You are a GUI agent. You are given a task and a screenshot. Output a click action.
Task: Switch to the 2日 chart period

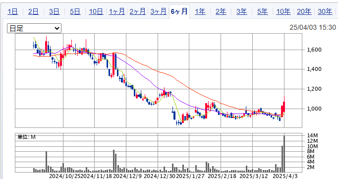33,11
